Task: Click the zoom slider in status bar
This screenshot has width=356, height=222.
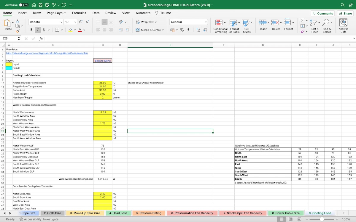Action: (x=322, y=219)
